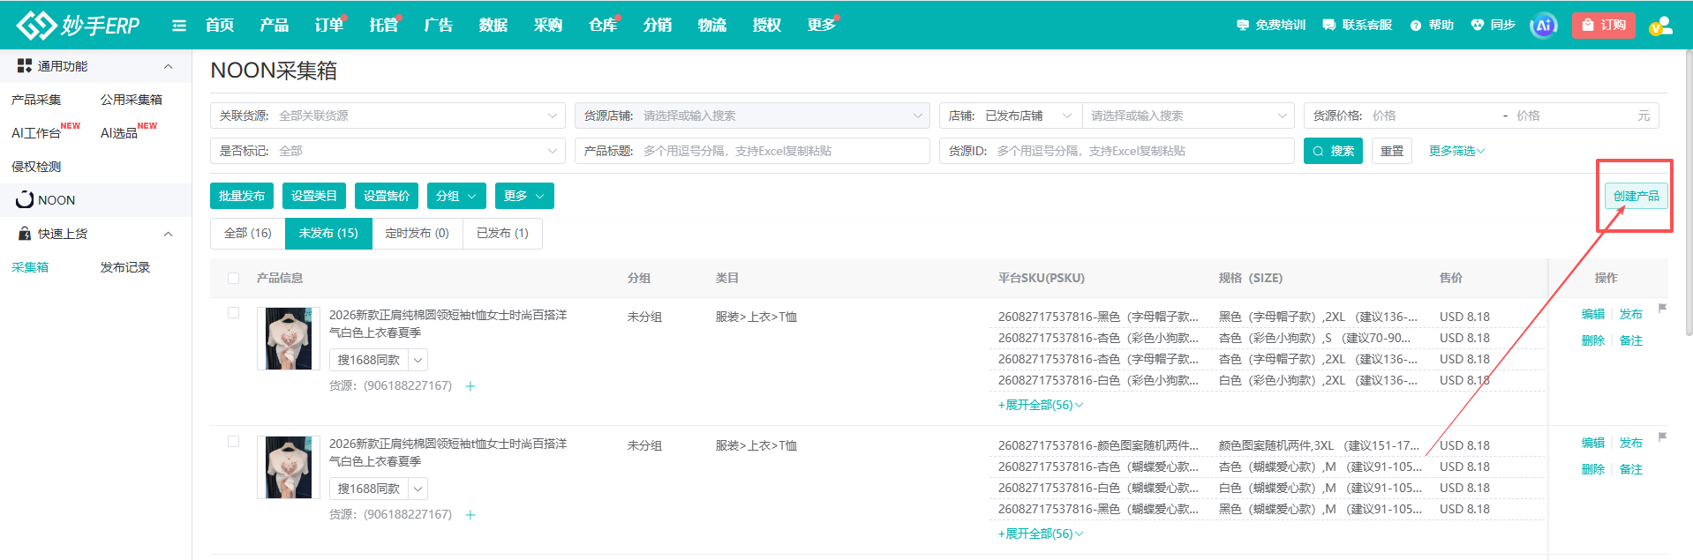Expand 展开全部(56) for second product

[1040, 534]
